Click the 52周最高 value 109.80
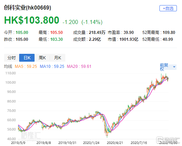The width and height of the screenshot is (182, 146). coord(169,33)
